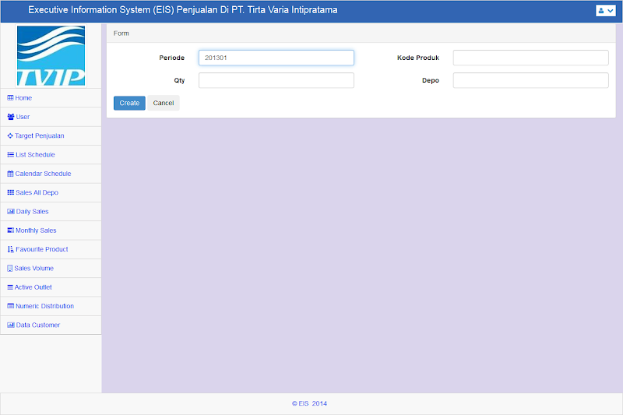The width and height of the screenshot is (623, 415).
Task: Click the © EIS 2014 footer text
Action: pyautogui.click(x=309, y=403)
